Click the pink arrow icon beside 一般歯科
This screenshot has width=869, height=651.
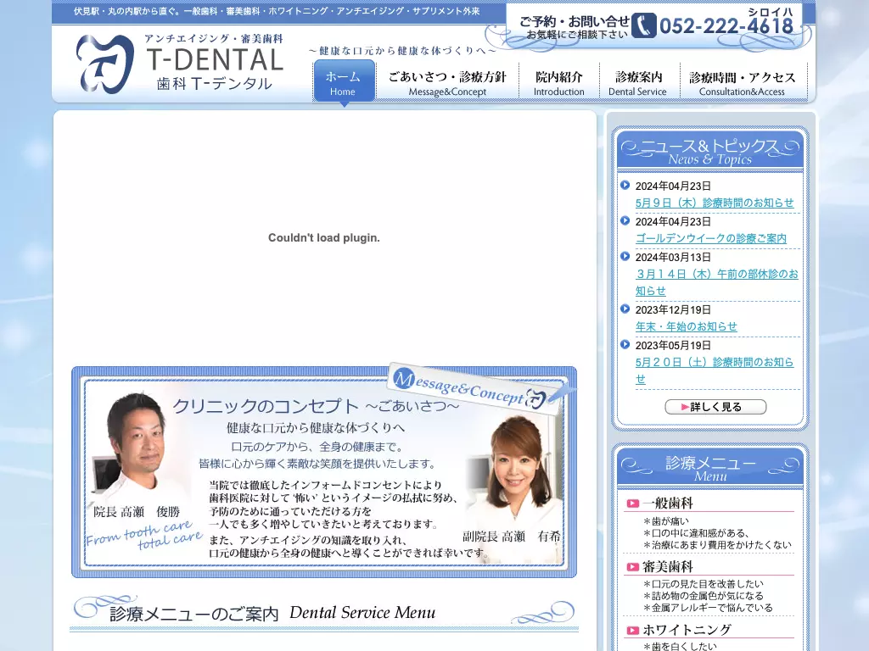(633, 504)
